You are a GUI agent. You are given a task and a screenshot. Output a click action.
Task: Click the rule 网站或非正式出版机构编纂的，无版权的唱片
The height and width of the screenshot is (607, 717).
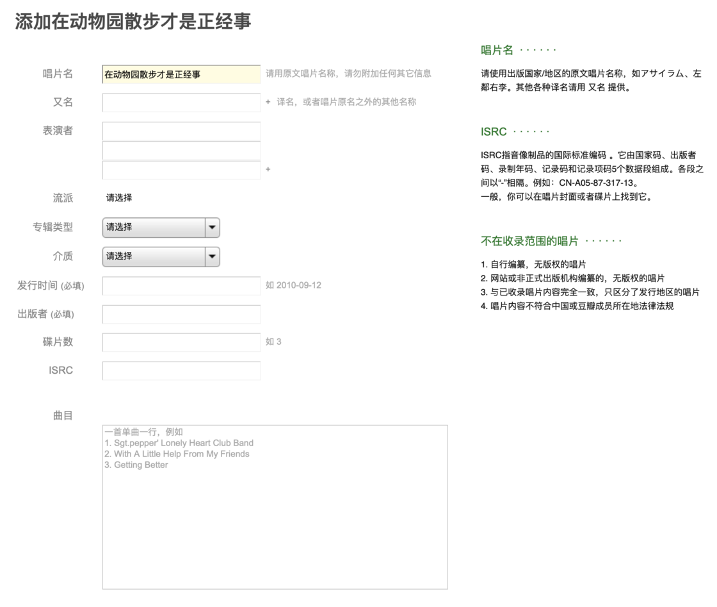tap(572, 278)
